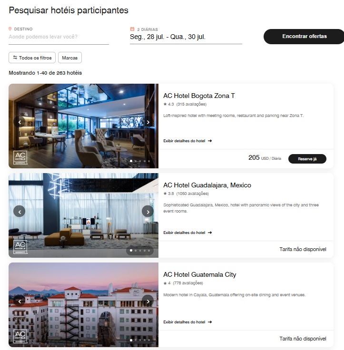Advance Guadalajara hotel carousel to next image
Screen dimensions: 344x350
pyautogui.click(x=148, y=212)
